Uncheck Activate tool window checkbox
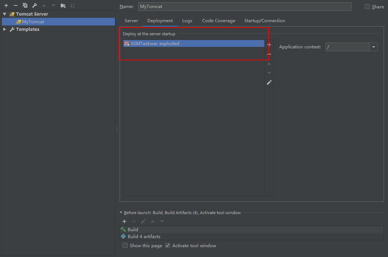The image size is (388, 257). [x=168, y=246]
